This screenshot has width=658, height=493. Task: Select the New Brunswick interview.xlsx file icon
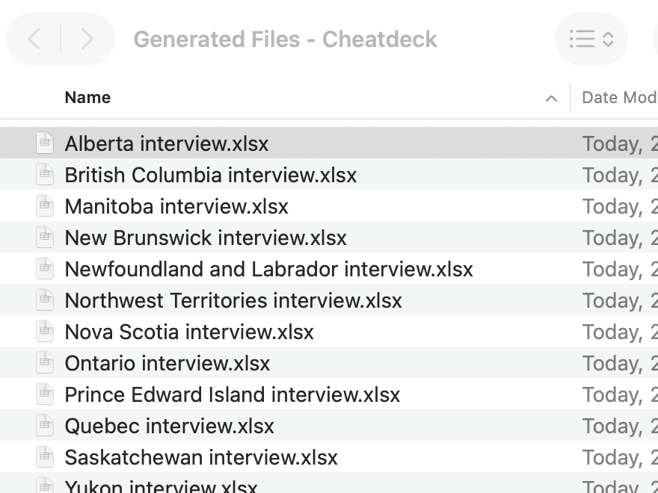pyautogui.click(x=46, y=238)
